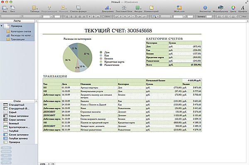Viewport: 249px width, 165px height.
Task: Open the Фигуры shapes icon
Action: tap(138, 9)
